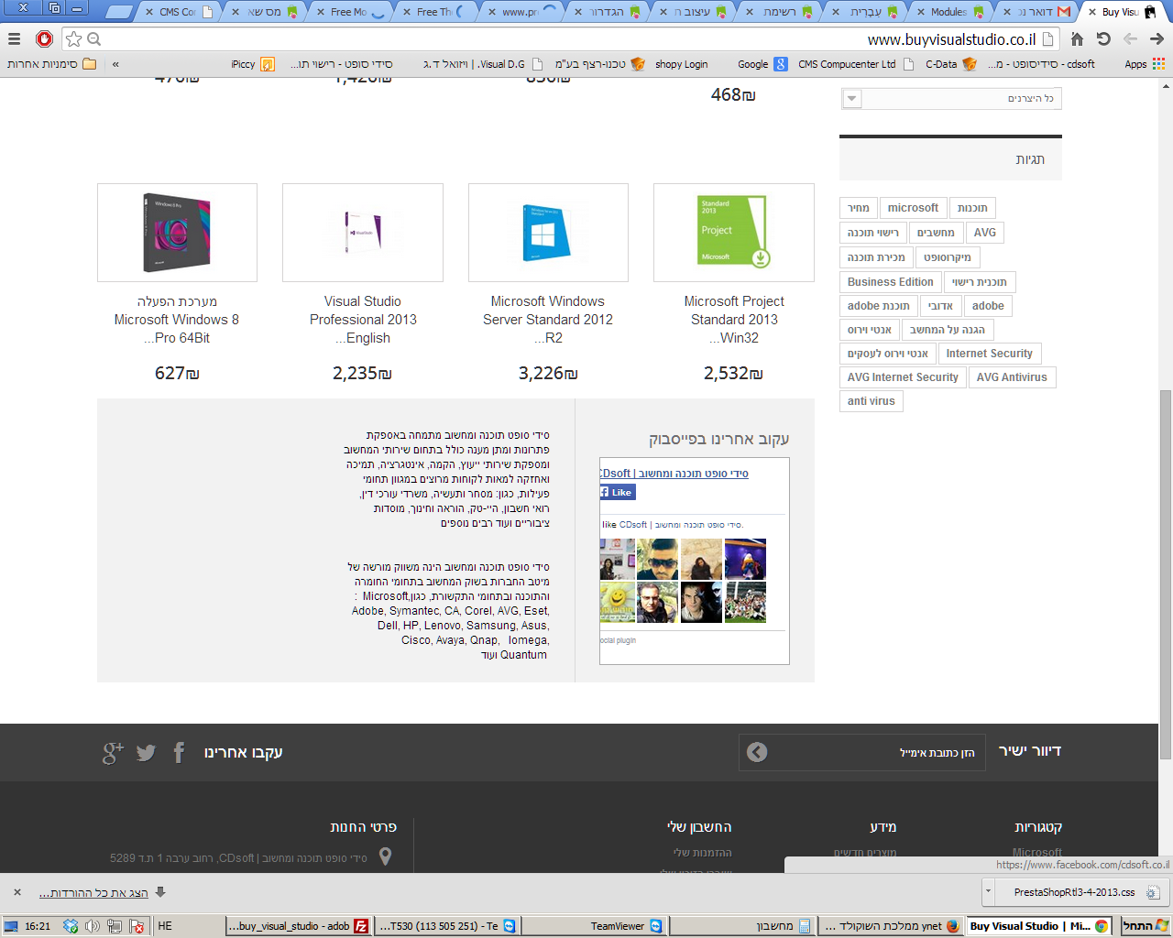Close the downloads bar
This screenshot has height=938, width=1173.
point(16,892)
